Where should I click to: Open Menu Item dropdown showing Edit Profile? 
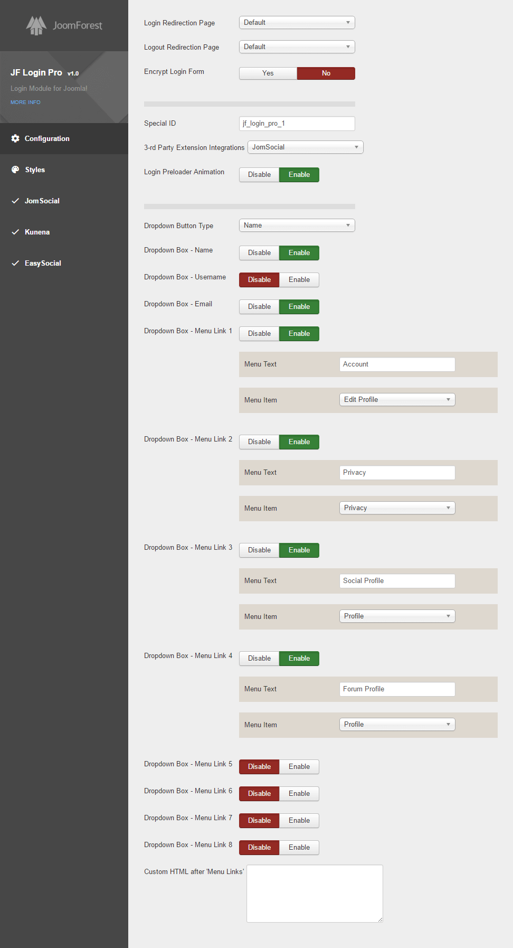(397, 400)
